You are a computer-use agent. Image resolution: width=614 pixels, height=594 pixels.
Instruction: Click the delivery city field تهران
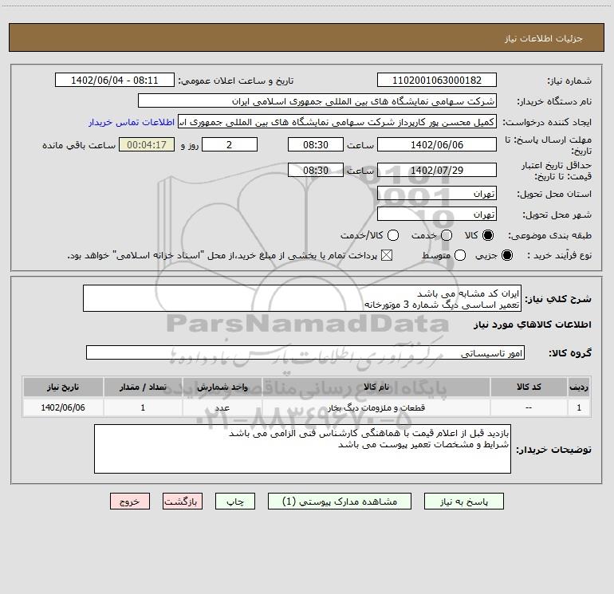click(437, 214)
